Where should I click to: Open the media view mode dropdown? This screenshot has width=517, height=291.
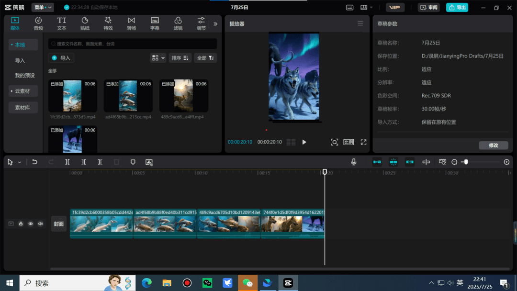(x=158, y=58)
